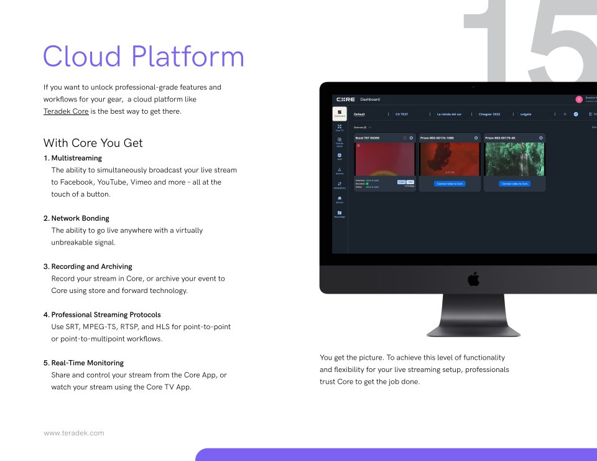Viewport: 597px width, 461px height.
Task: Collapse the Sources section chevron
Action: (370, 127)
